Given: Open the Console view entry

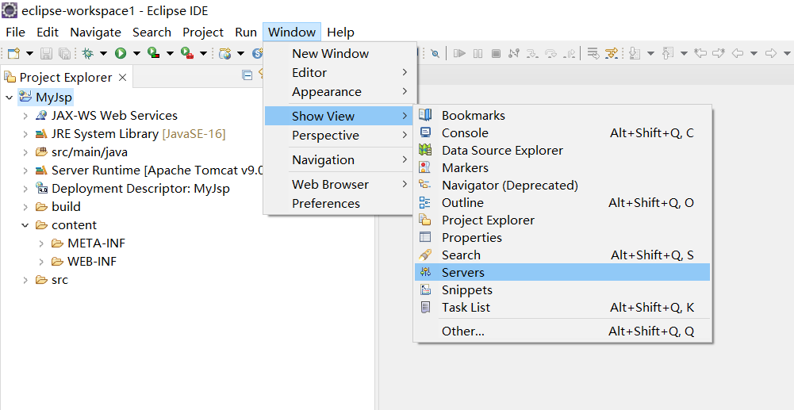Looking at the screenshot, I should tap(465, 132).
